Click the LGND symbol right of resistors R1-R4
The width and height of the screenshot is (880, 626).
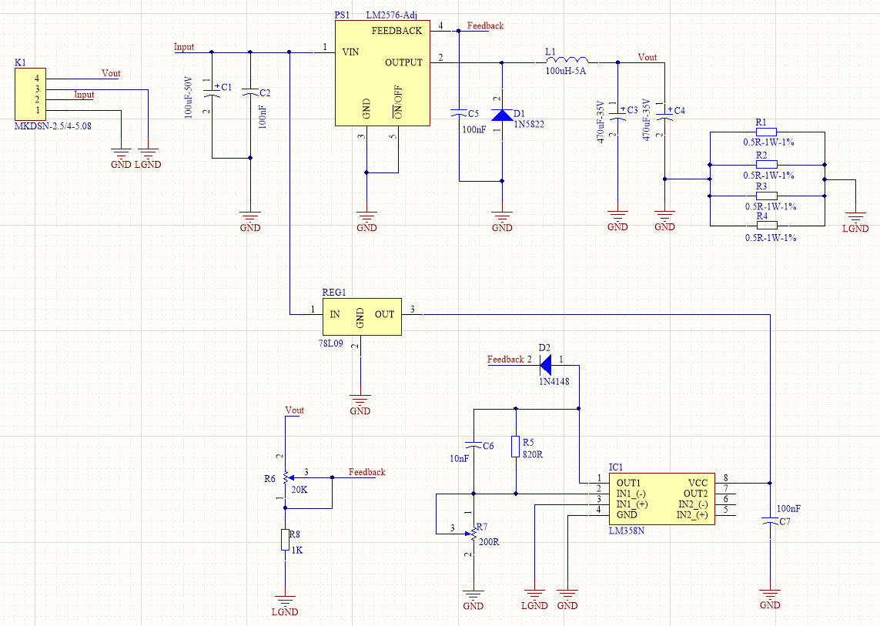click(x=855, y=221)
